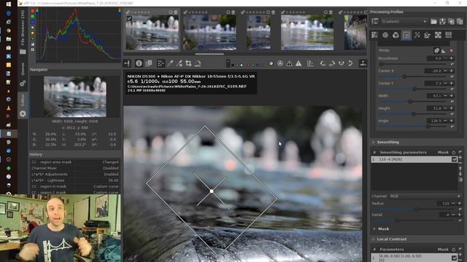Viewport: 467px width, 262px height.
Task: Add a new smoothing region with plus
Action: [x=460, y=157]
